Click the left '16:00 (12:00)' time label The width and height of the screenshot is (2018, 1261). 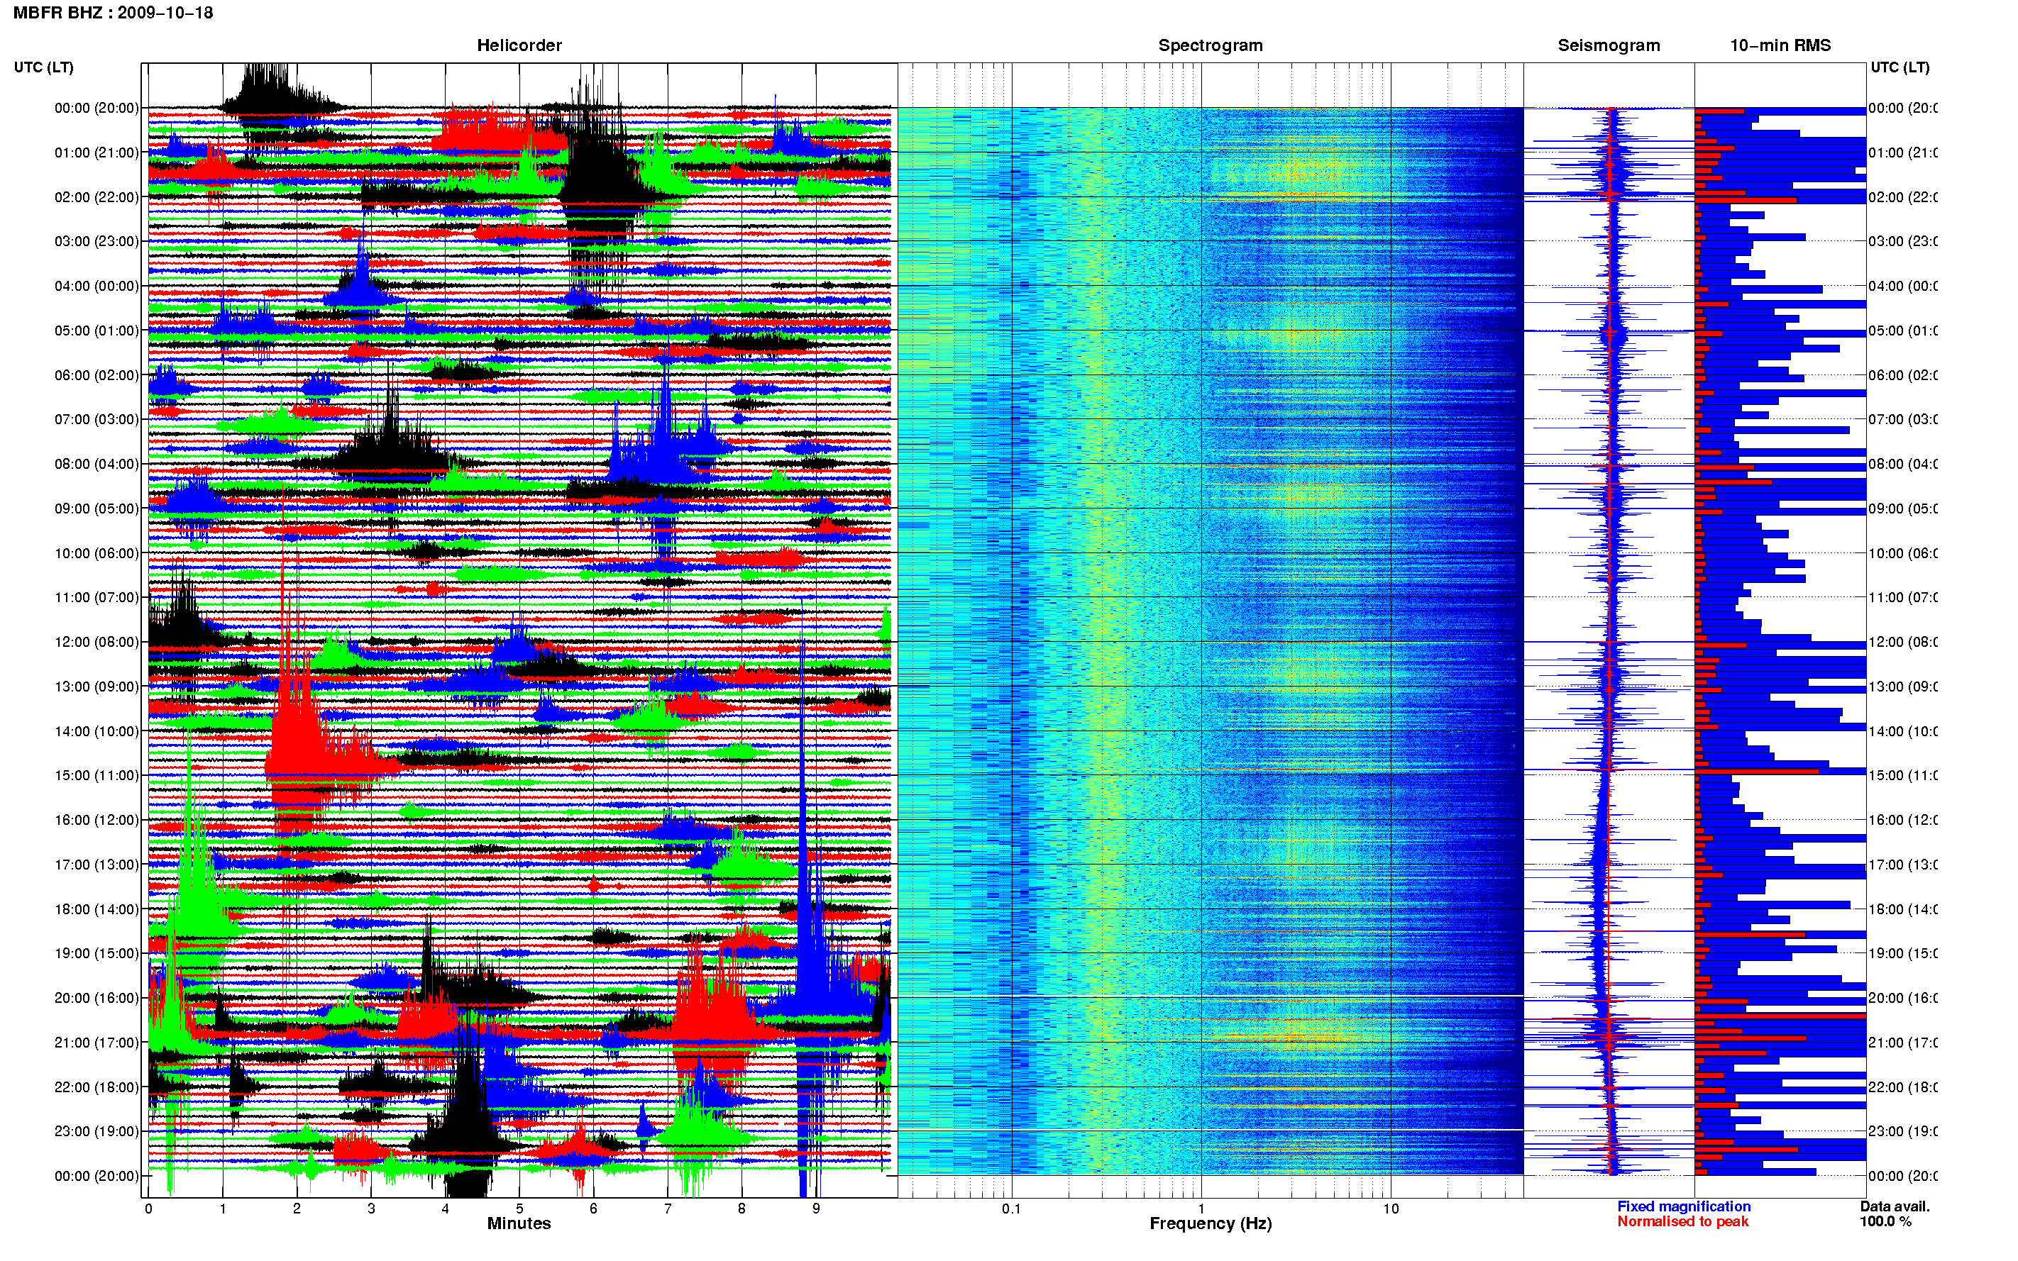97,820
